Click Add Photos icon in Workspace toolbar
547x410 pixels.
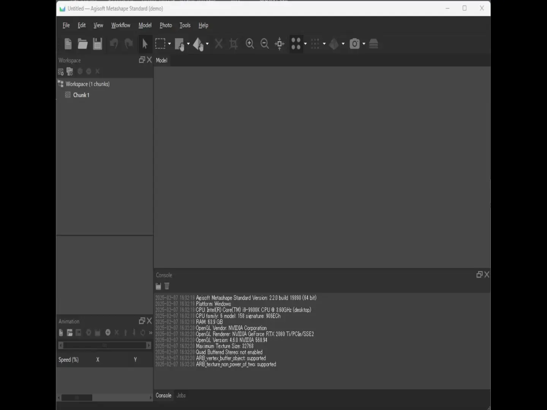tap(70, 71)
